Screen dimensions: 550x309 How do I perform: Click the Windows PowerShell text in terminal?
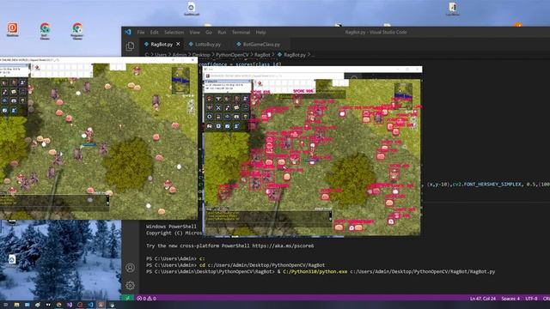171,227
